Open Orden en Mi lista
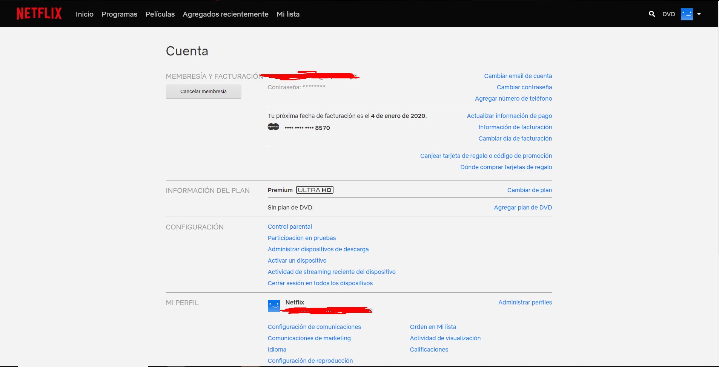719x367 pixels. (x=433, y=327)
